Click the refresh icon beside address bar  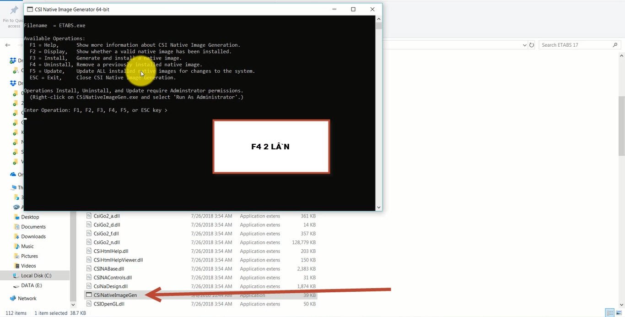pos(532,45)
